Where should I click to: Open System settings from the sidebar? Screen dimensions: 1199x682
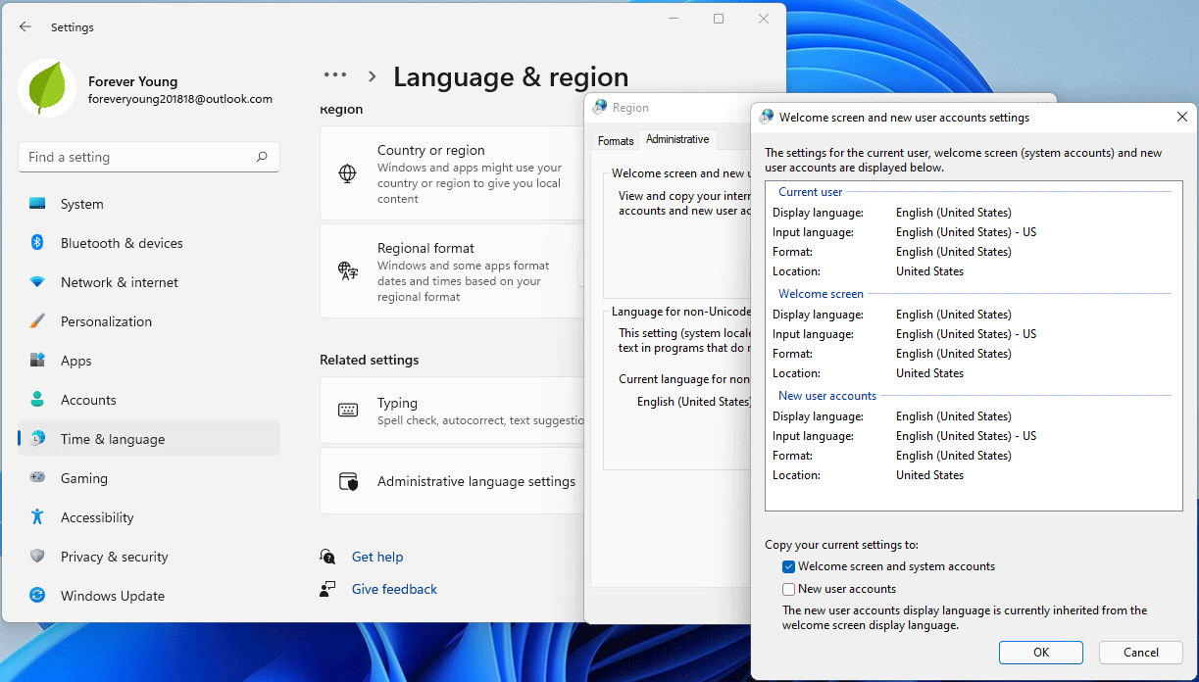click(x=82, y=204)
